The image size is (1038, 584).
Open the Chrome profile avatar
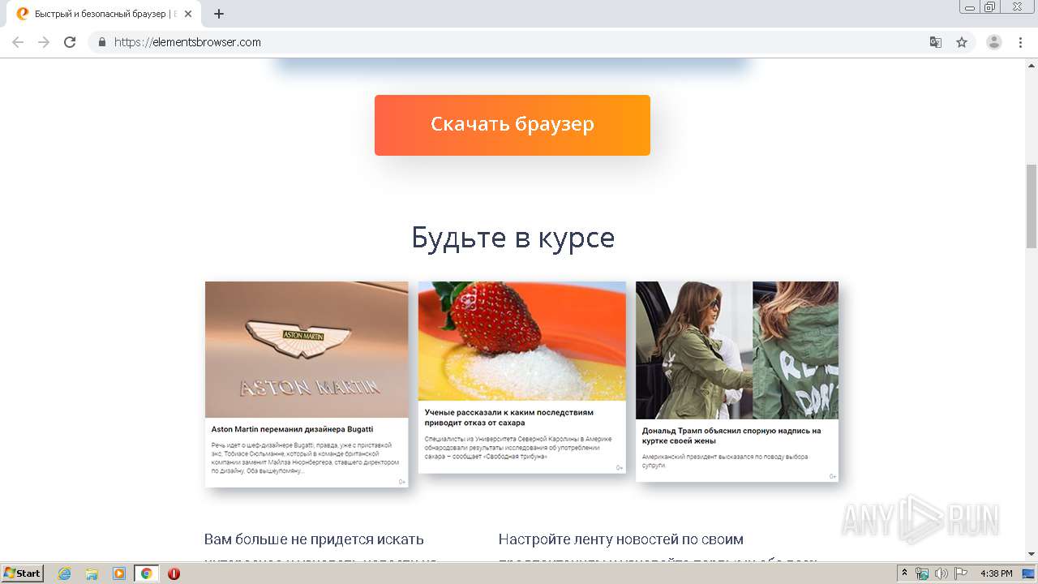pos(994,42)
